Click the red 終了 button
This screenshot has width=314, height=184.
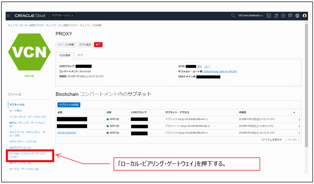tap(98, 45)
